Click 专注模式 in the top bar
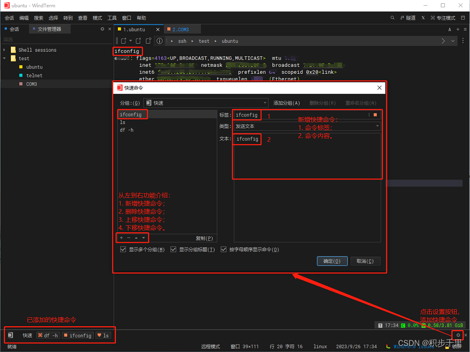Image resolution: width=470 pixels, height=352 pixels. click(443, 18)
